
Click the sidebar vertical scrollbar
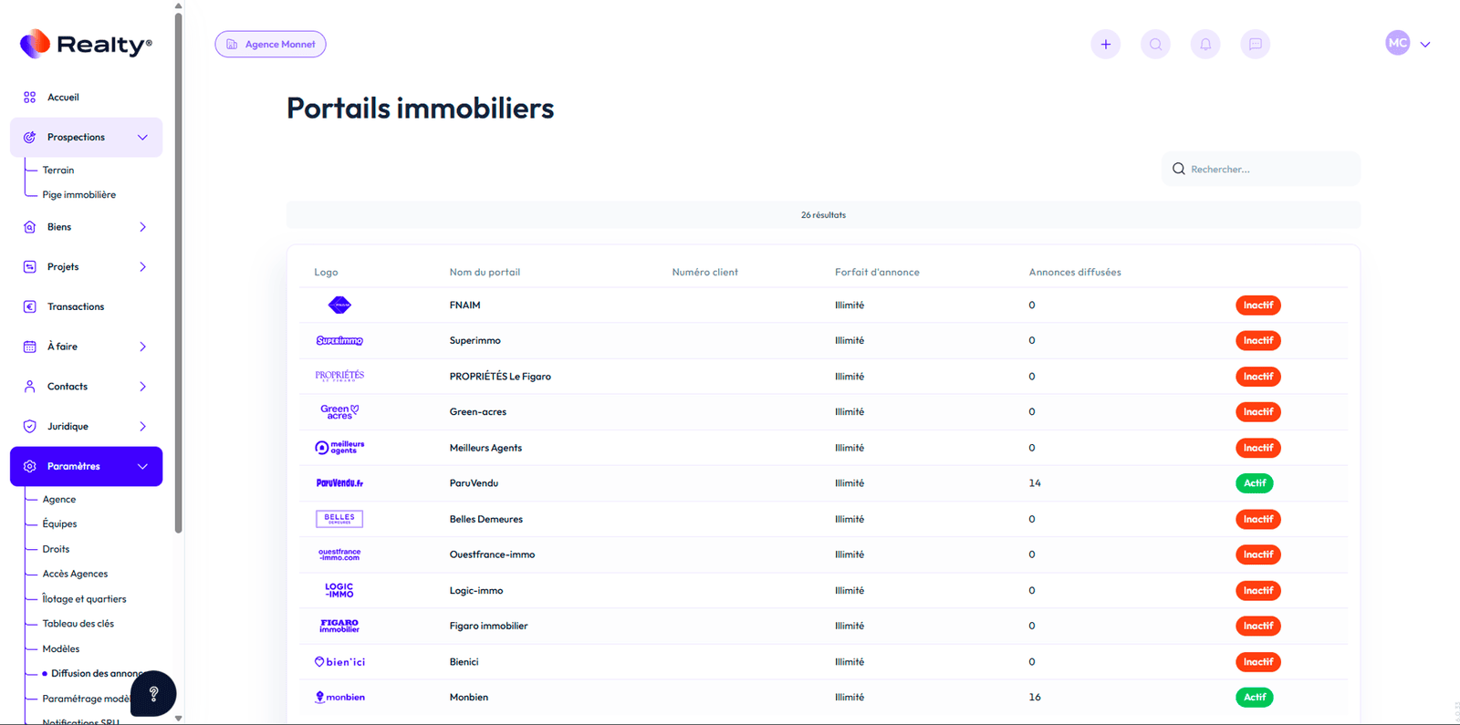click(x=178, y=274)
